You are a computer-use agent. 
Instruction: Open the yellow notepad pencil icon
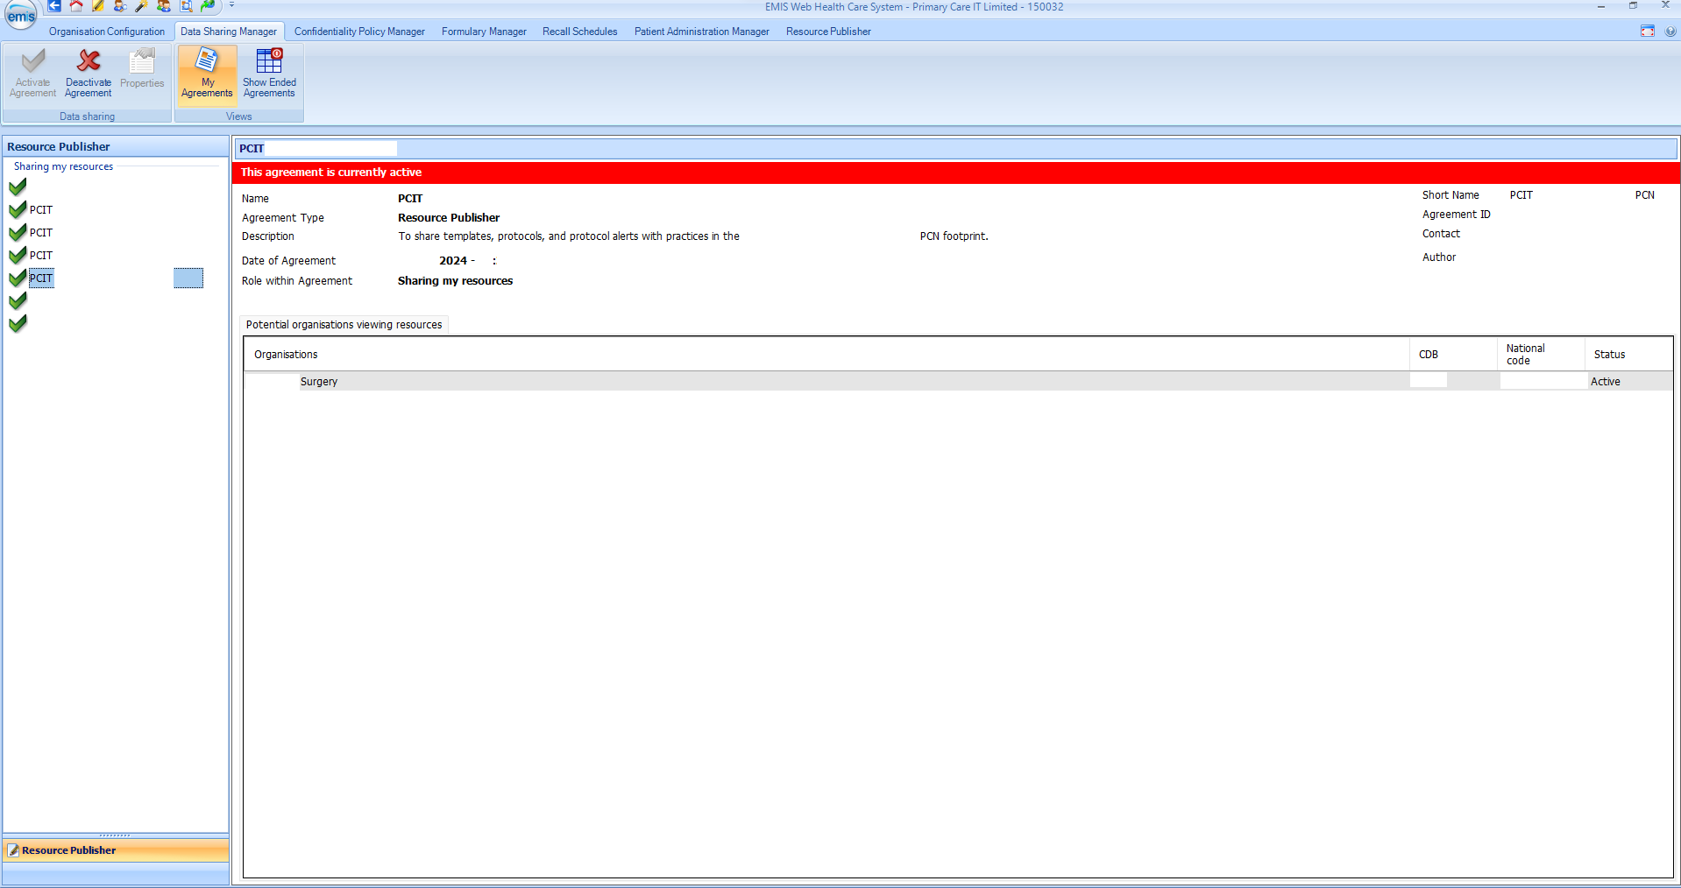(98, 6)
